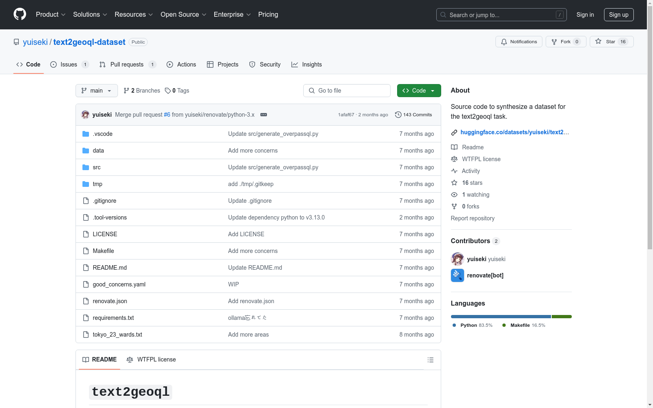Select the README tab below files

point(100,359)
